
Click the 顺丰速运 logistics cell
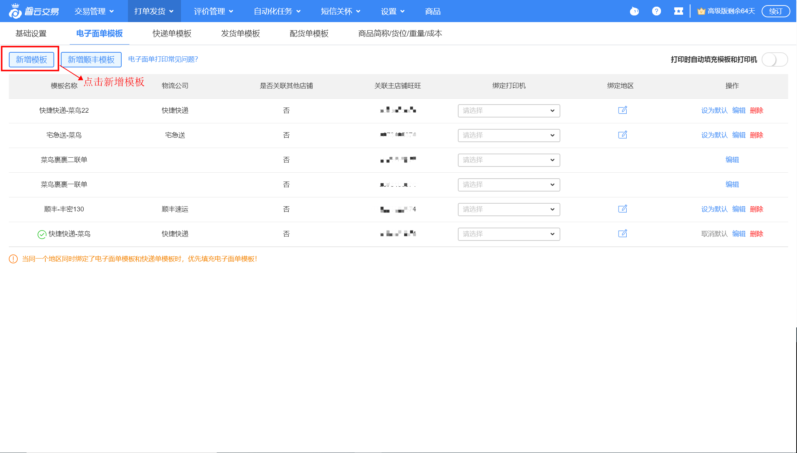coord(175,209)
